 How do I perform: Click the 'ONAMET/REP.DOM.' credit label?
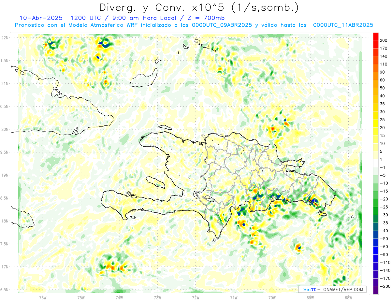point(343,289)
